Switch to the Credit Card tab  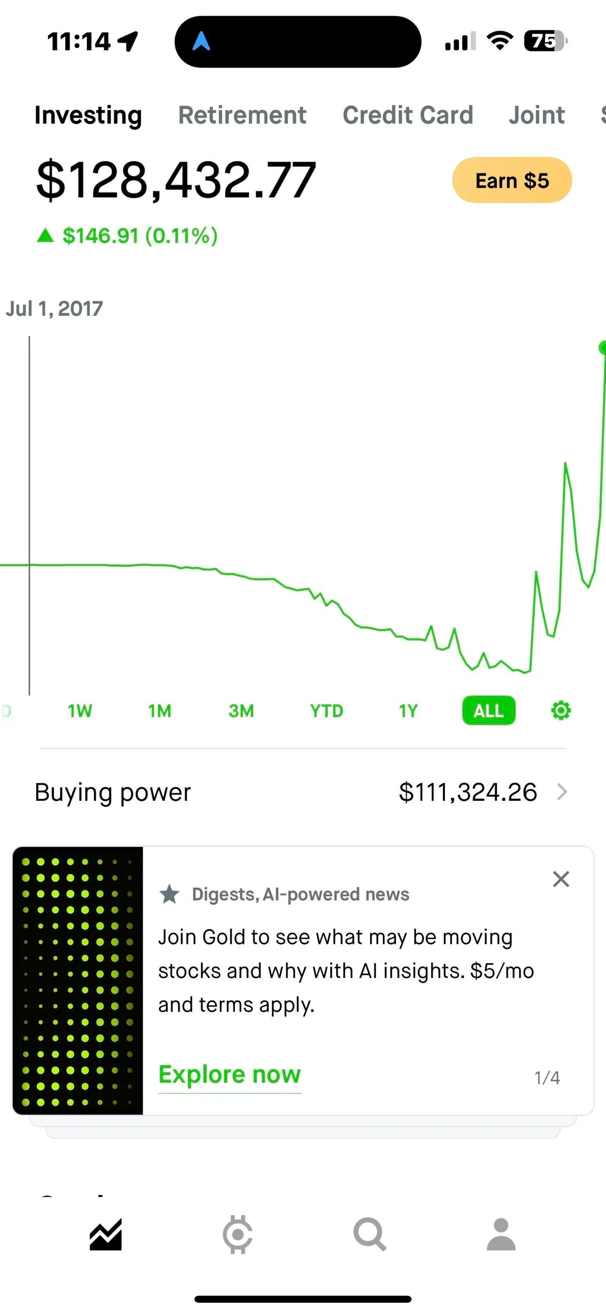tap(408, 115)
